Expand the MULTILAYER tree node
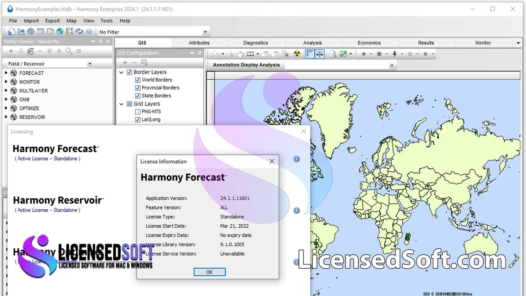 (6, 90)
